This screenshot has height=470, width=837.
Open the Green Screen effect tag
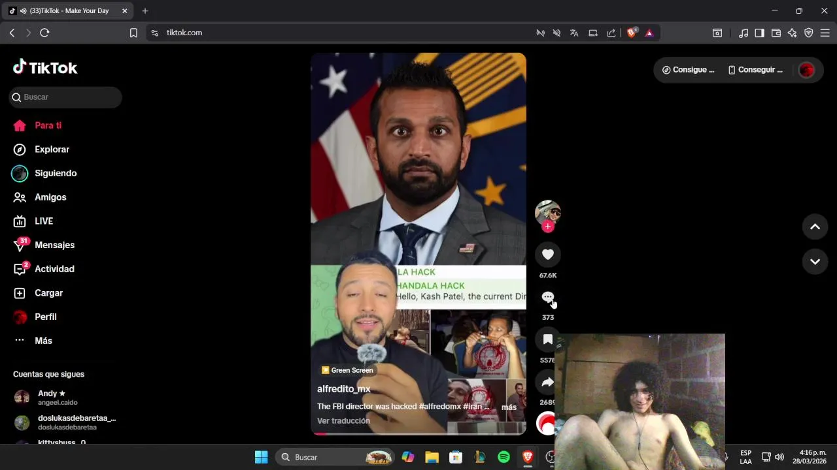pyautogui.click(x=347, y=370)
